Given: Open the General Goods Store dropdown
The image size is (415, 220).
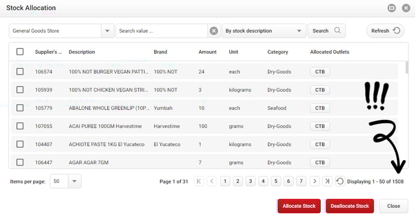Looking at the screenshot, I should point(107,31).
